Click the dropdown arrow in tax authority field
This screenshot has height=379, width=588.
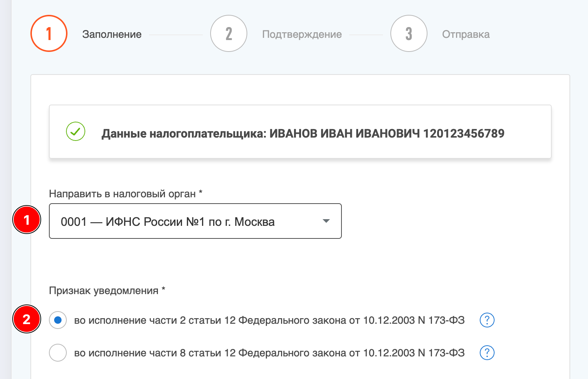[x=326, y=221]
